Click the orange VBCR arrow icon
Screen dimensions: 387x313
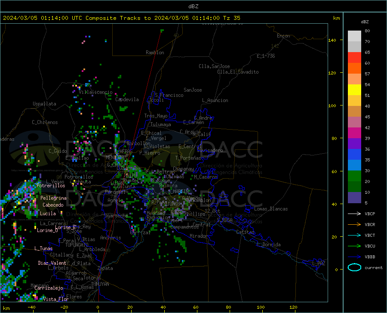354,225
